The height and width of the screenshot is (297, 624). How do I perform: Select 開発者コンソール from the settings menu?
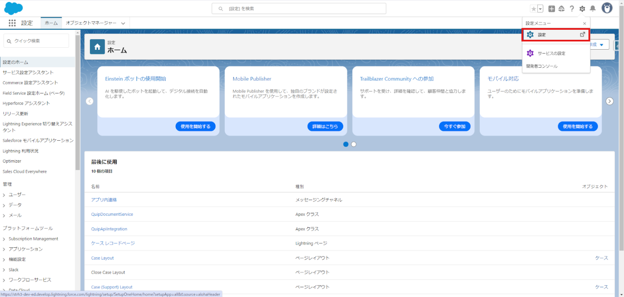click(542, 66)
